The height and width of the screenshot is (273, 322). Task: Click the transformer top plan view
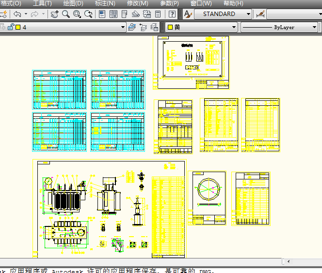pyautogui.click(x=66, y=235)
